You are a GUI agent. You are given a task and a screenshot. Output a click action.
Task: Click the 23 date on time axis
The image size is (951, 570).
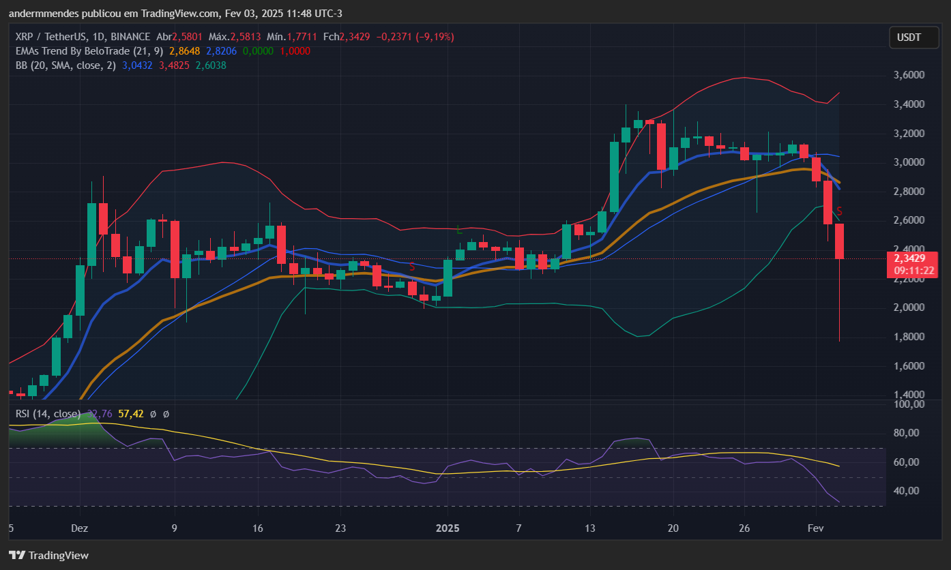[340, 528]
